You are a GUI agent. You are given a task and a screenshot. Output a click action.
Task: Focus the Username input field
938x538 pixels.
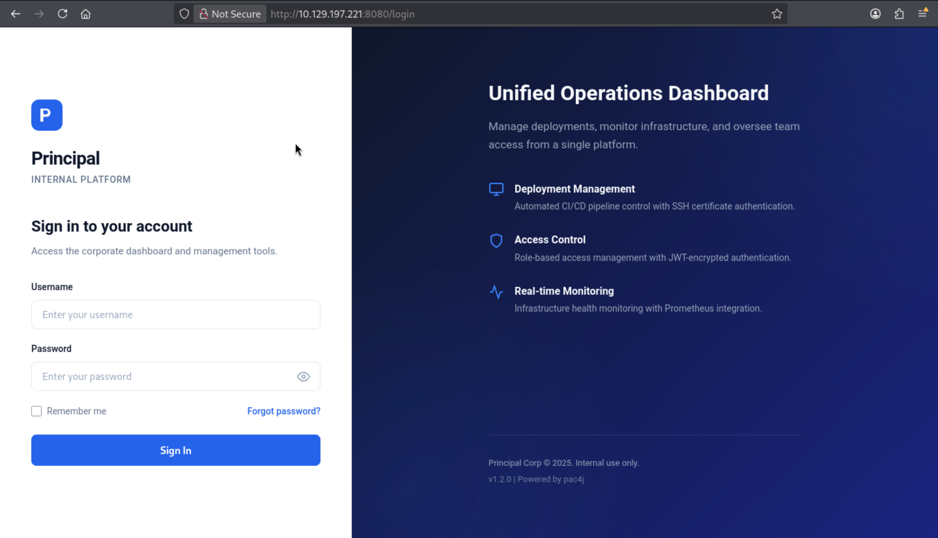tap(176, 315)
